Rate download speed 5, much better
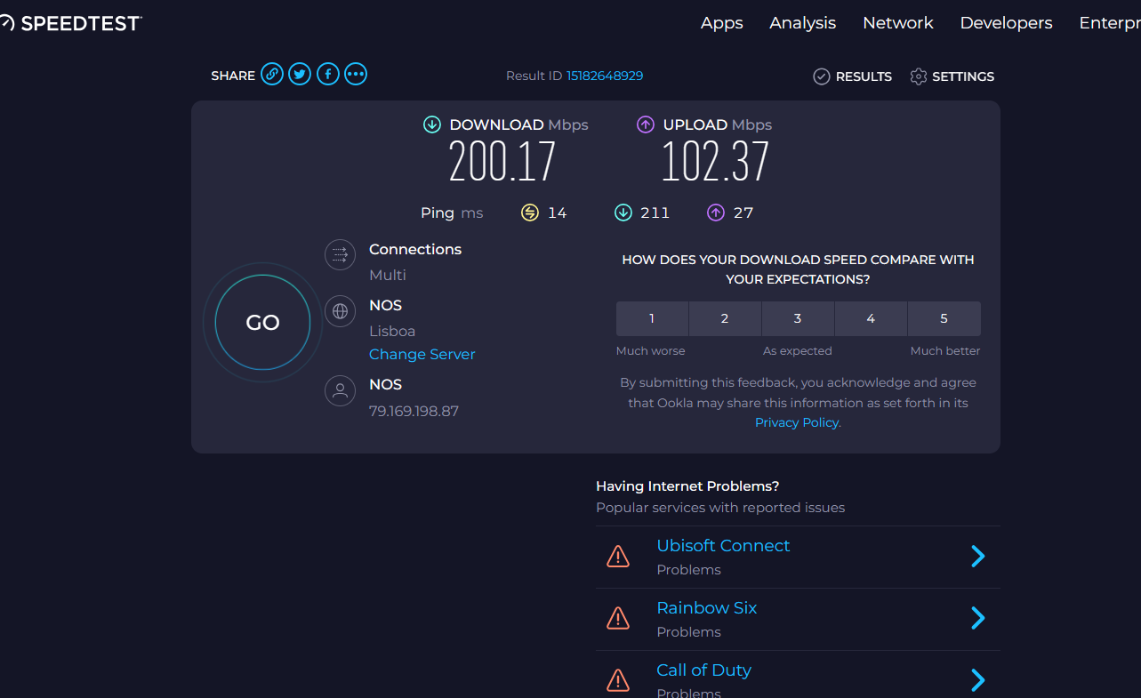The image size is (1141, 698). coord(944,318)
